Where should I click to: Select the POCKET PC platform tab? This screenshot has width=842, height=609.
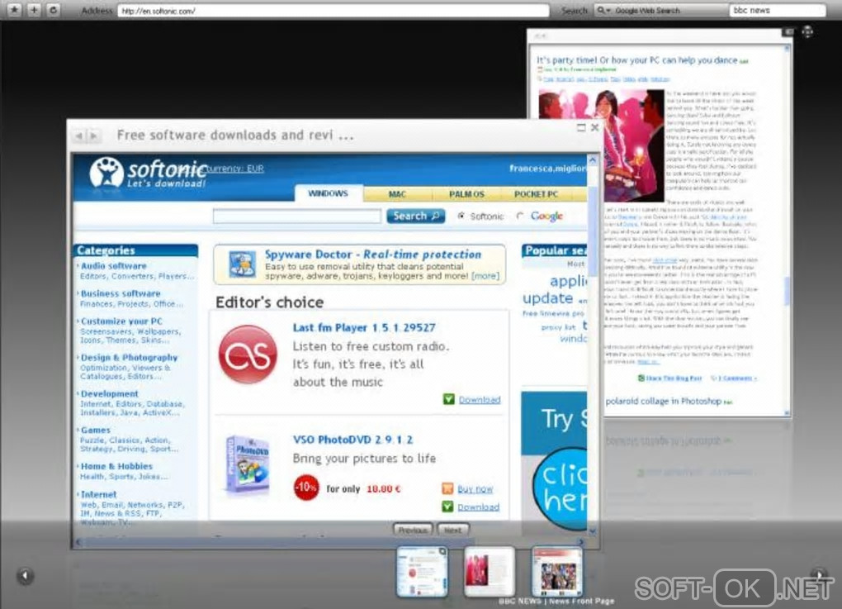[x=536, y=194]
